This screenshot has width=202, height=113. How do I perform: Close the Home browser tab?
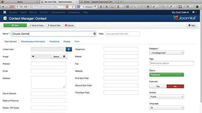[x=37, y=2]
